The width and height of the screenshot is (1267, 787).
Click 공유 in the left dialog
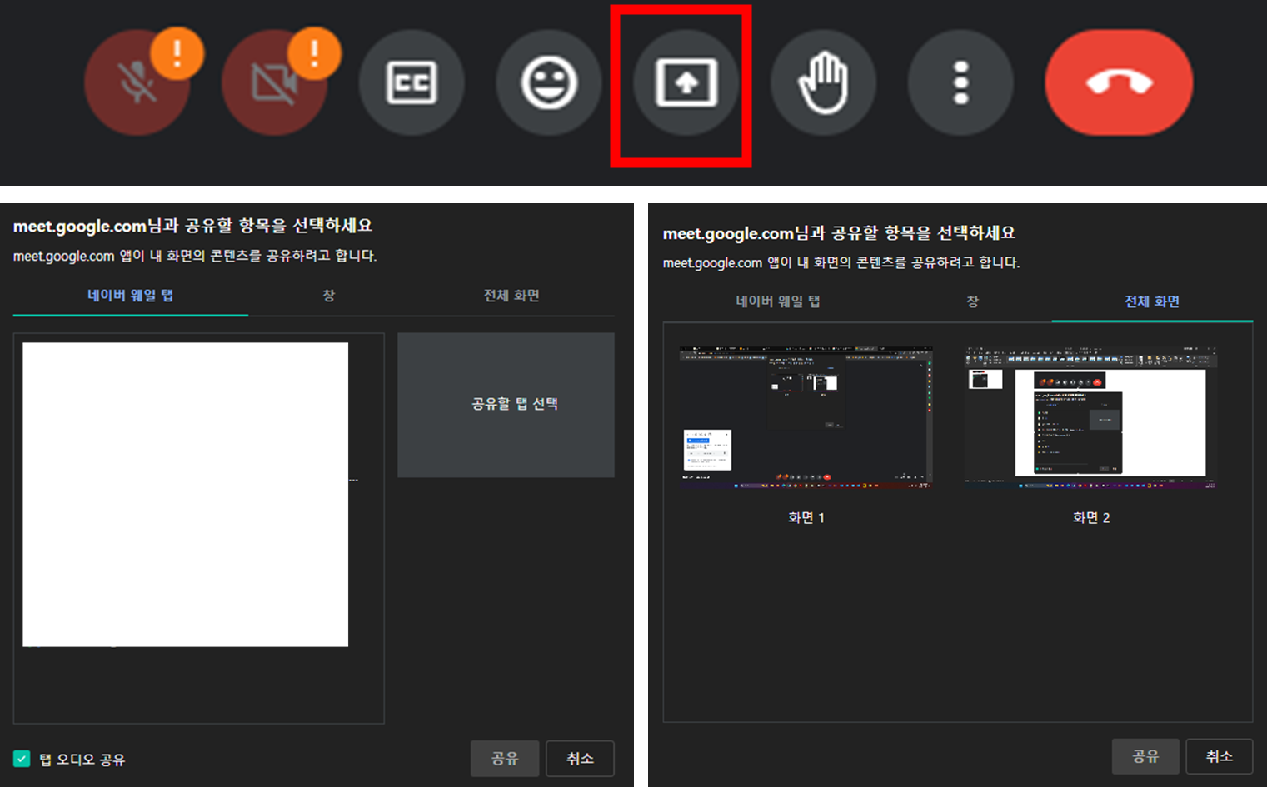click(x=504, y=758)
